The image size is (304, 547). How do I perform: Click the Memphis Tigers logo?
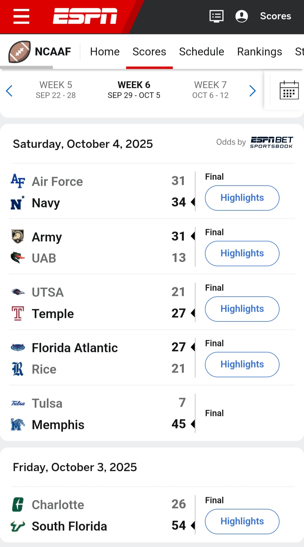pyautogui.click(x=18, y=424)
